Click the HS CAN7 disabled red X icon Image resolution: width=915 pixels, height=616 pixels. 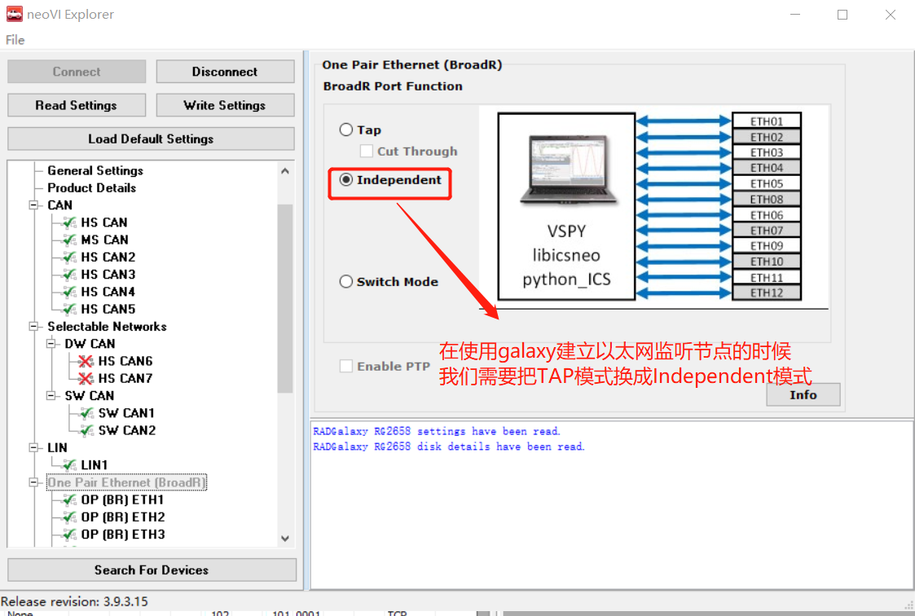86,379
